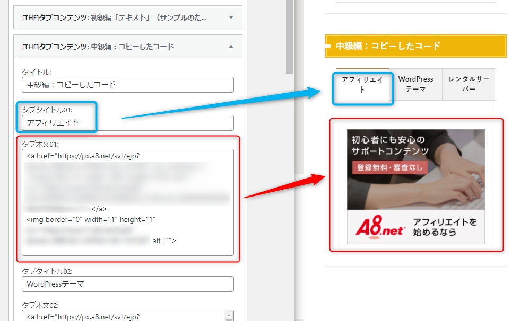Click the タブタイトル02: label
Image resolution: width=529 pixels, height=321 pixels.
tap(47, 271)
